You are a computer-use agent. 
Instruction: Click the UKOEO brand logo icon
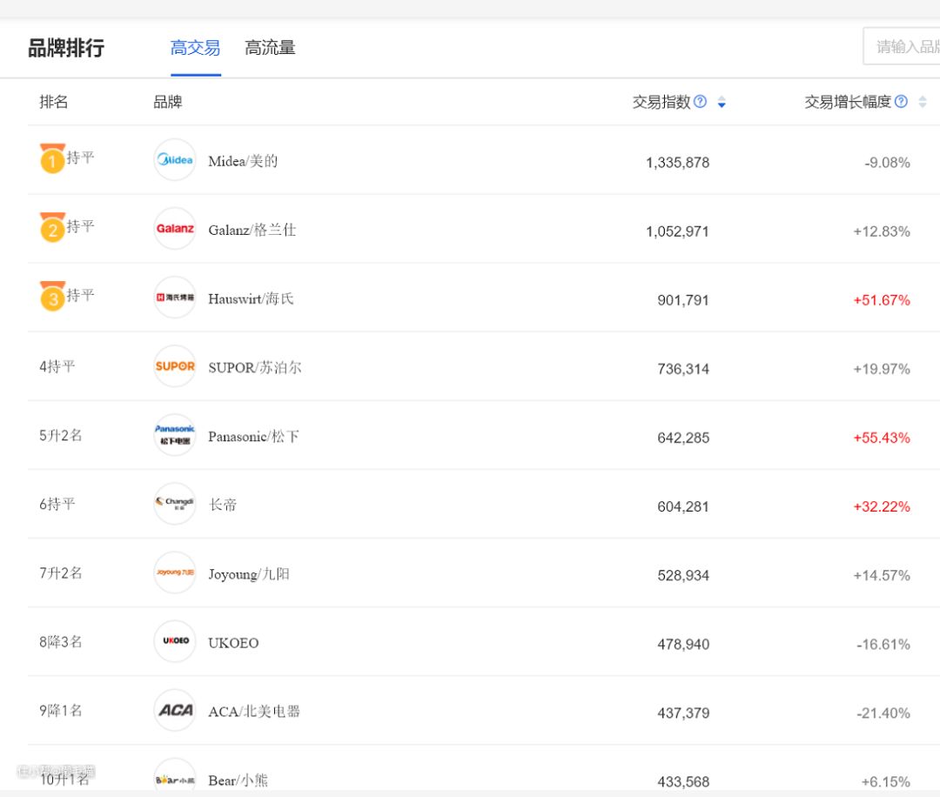pos(175,641)
